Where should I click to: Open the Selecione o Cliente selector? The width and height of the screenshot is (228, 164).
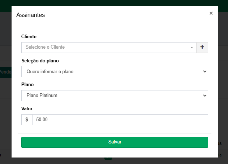click(x=105, y=47)
